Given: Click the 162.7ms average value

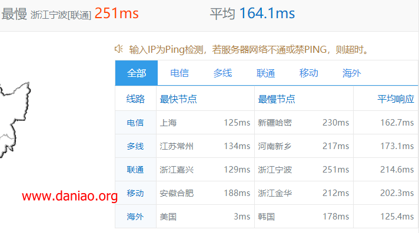Looking at the screenshot, I should (397, 123).
